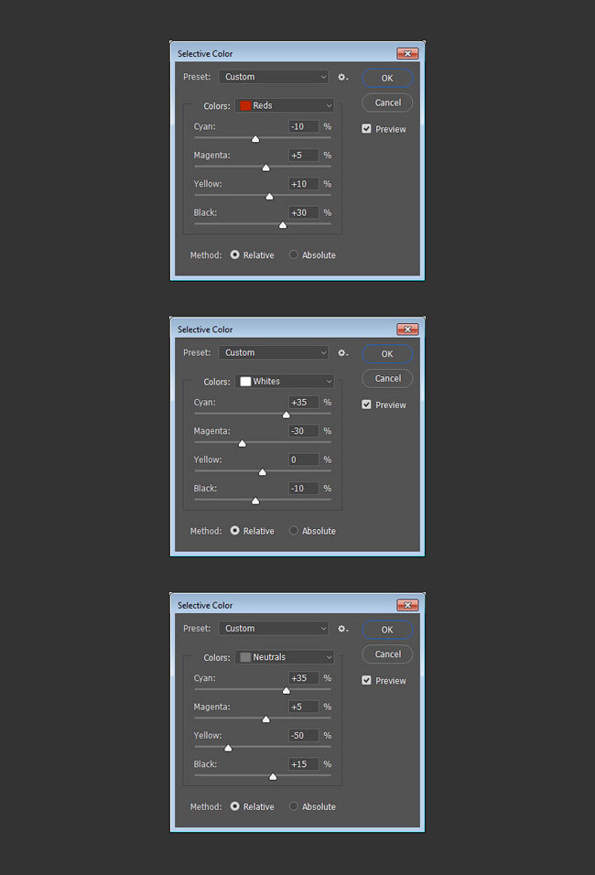Confirm the Whites dialog with OK
The width and height of the screenshot is (595, 875).
tap(387, 354)
